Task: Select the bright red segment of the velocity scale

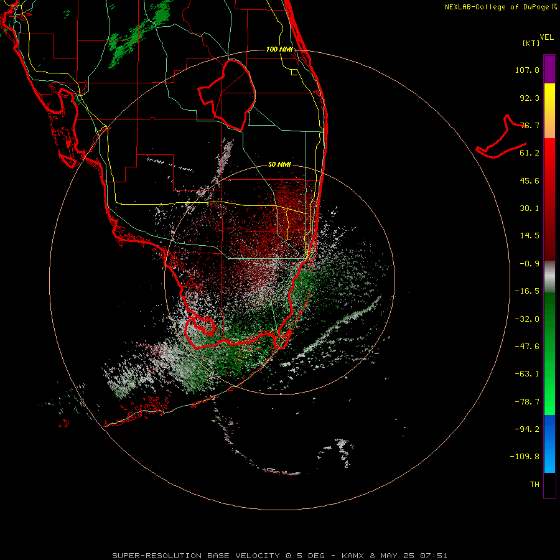Action: pos(549,199)
